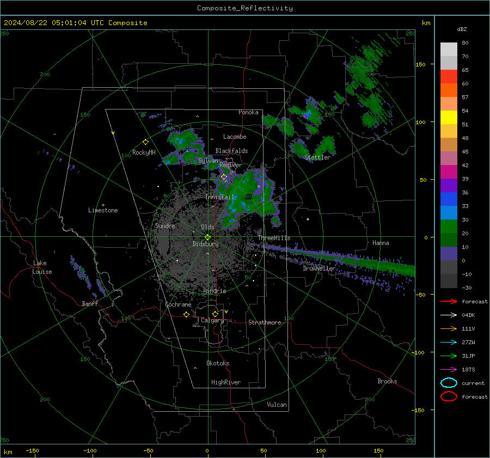
Task: Click the yellow diamond marker below Cochrane
Action: tap(187, 314)
